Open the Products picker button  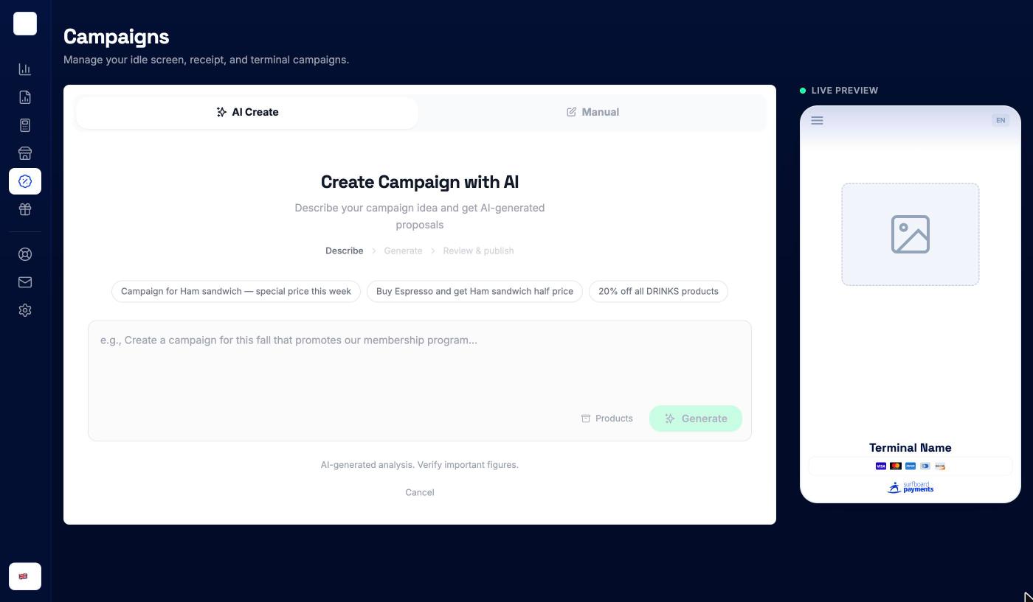(607, 419)
